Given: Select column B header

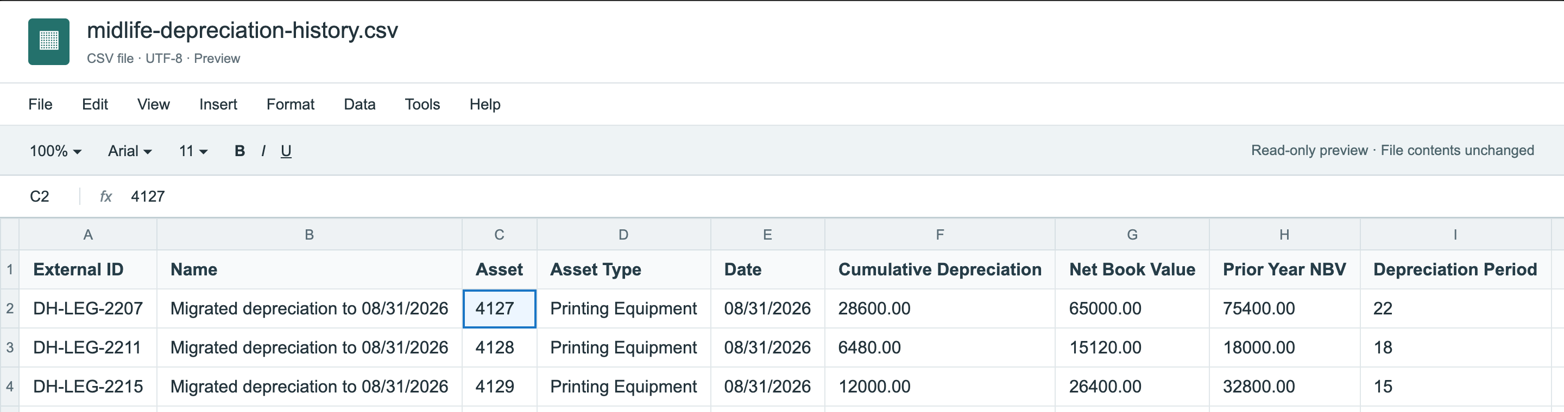Looking at the screenshot, I should [x=309, y=235].
